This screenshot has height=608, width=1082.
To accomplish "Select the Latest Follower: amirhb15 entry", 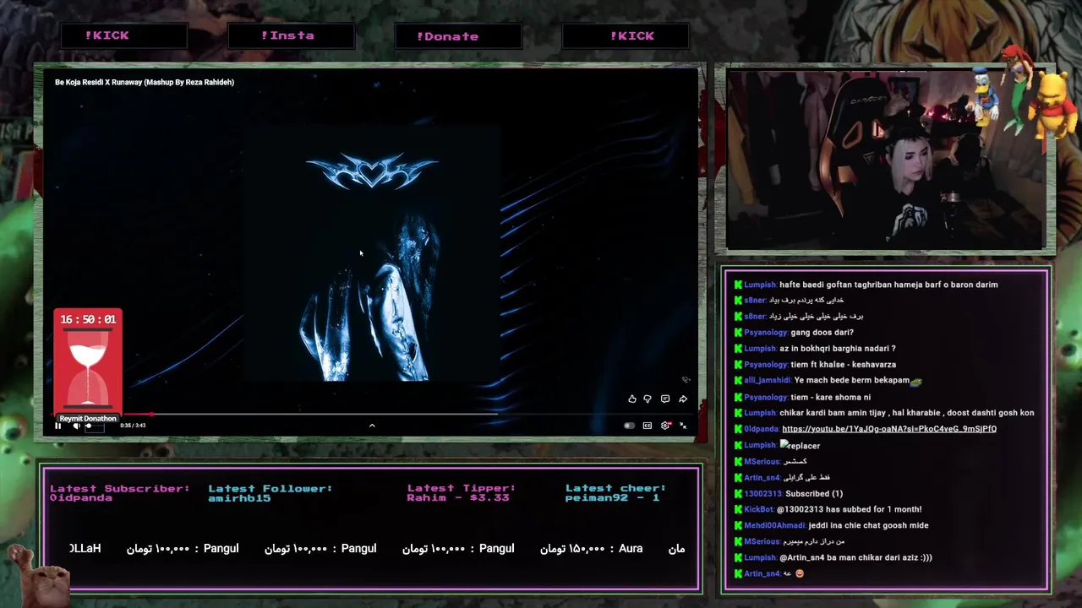I will (270, 493).
